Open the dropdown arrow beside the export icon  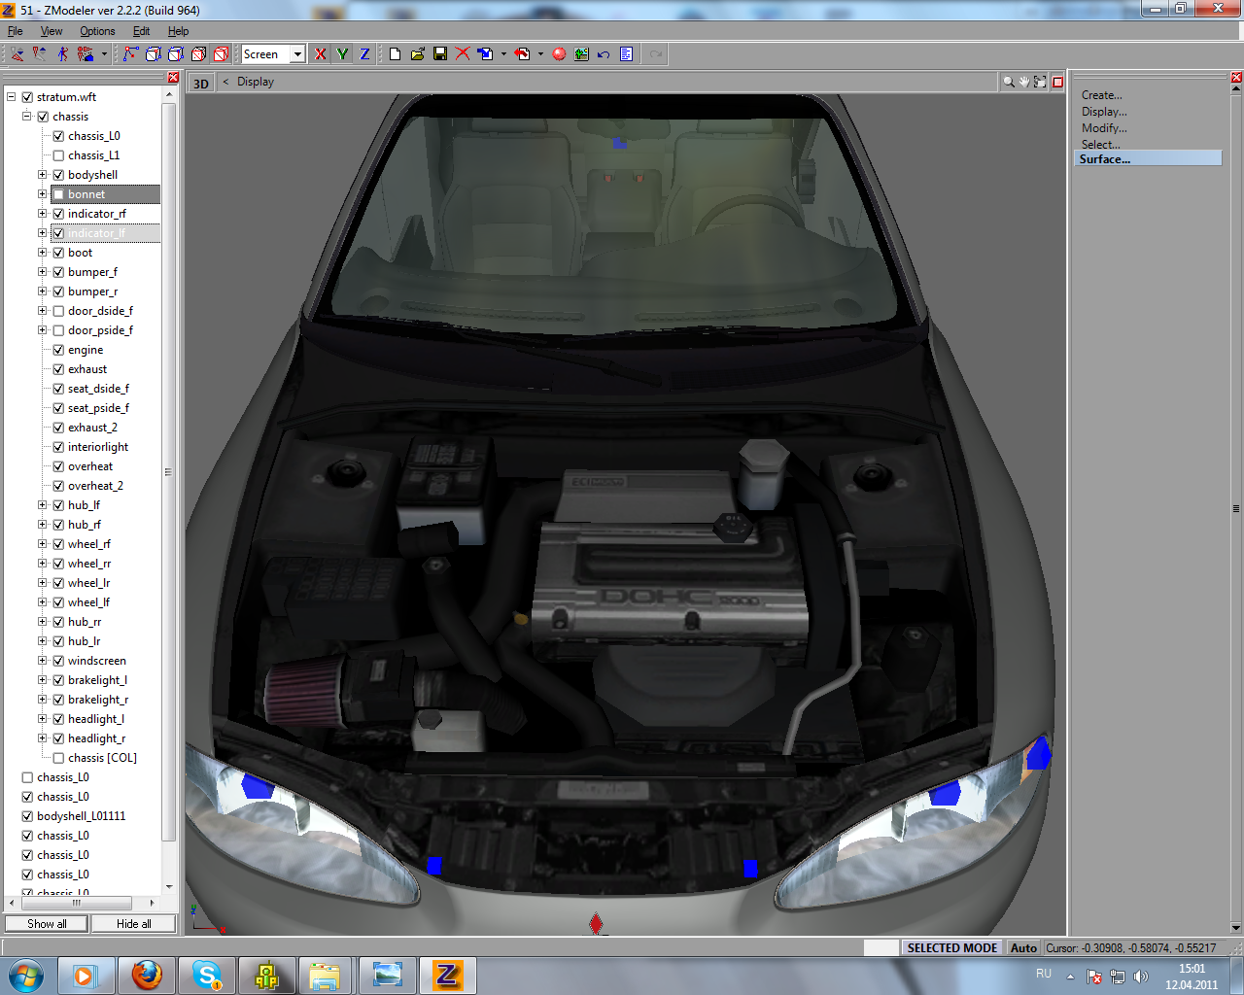pyautogui.click(x=540, y=54)
